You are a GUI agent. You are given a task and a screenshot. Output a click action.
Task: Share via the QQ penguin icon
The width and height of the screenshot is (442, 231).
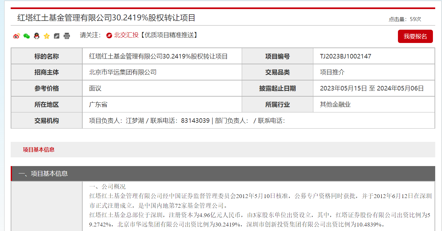coord(37,36)
